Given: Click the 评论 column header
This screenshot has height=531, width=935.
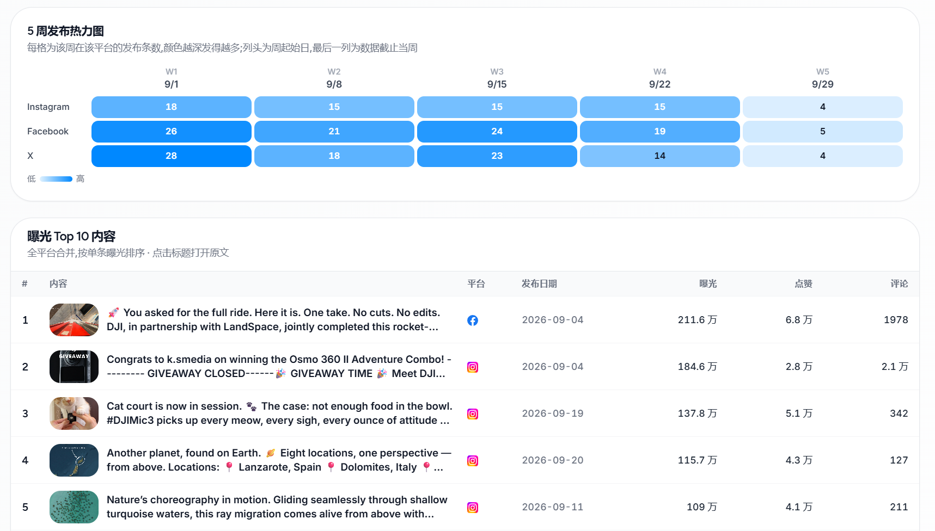Looking at the screenshot, I should pos(899,284).
